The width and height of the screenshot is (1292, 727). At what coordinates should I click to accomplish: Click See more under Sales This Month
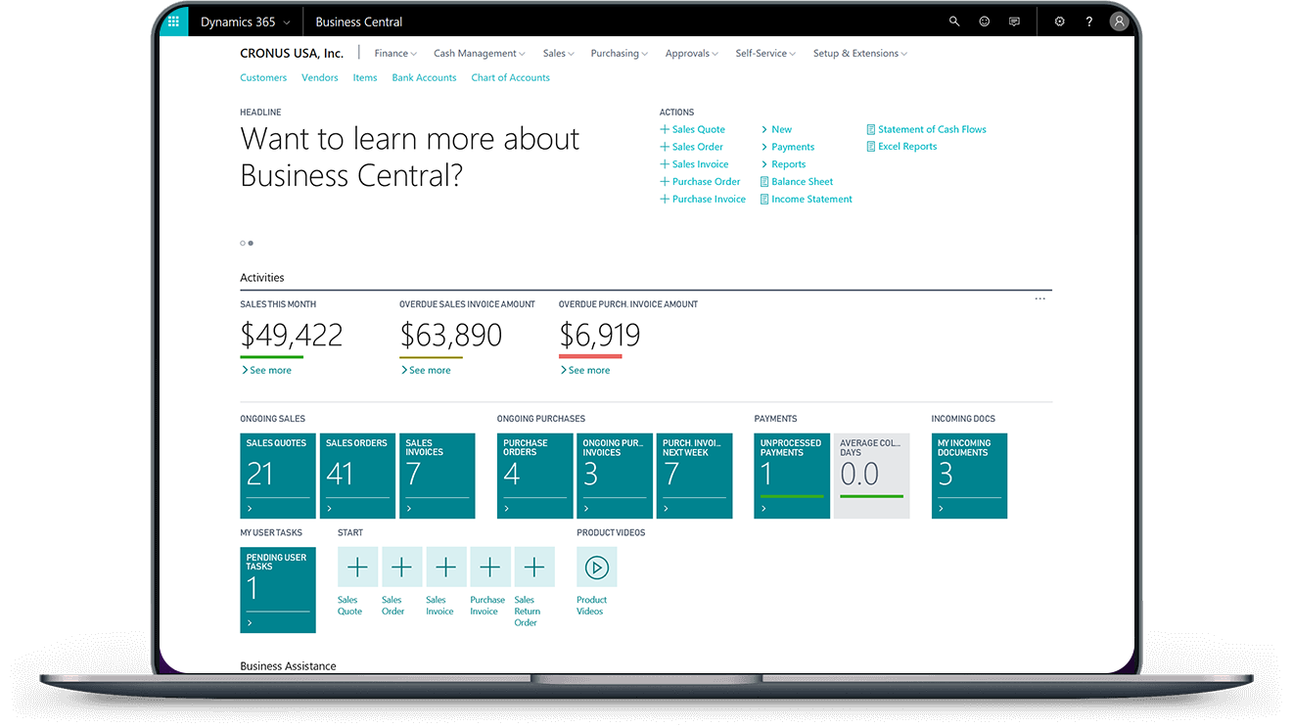click(x=266, y=371)
